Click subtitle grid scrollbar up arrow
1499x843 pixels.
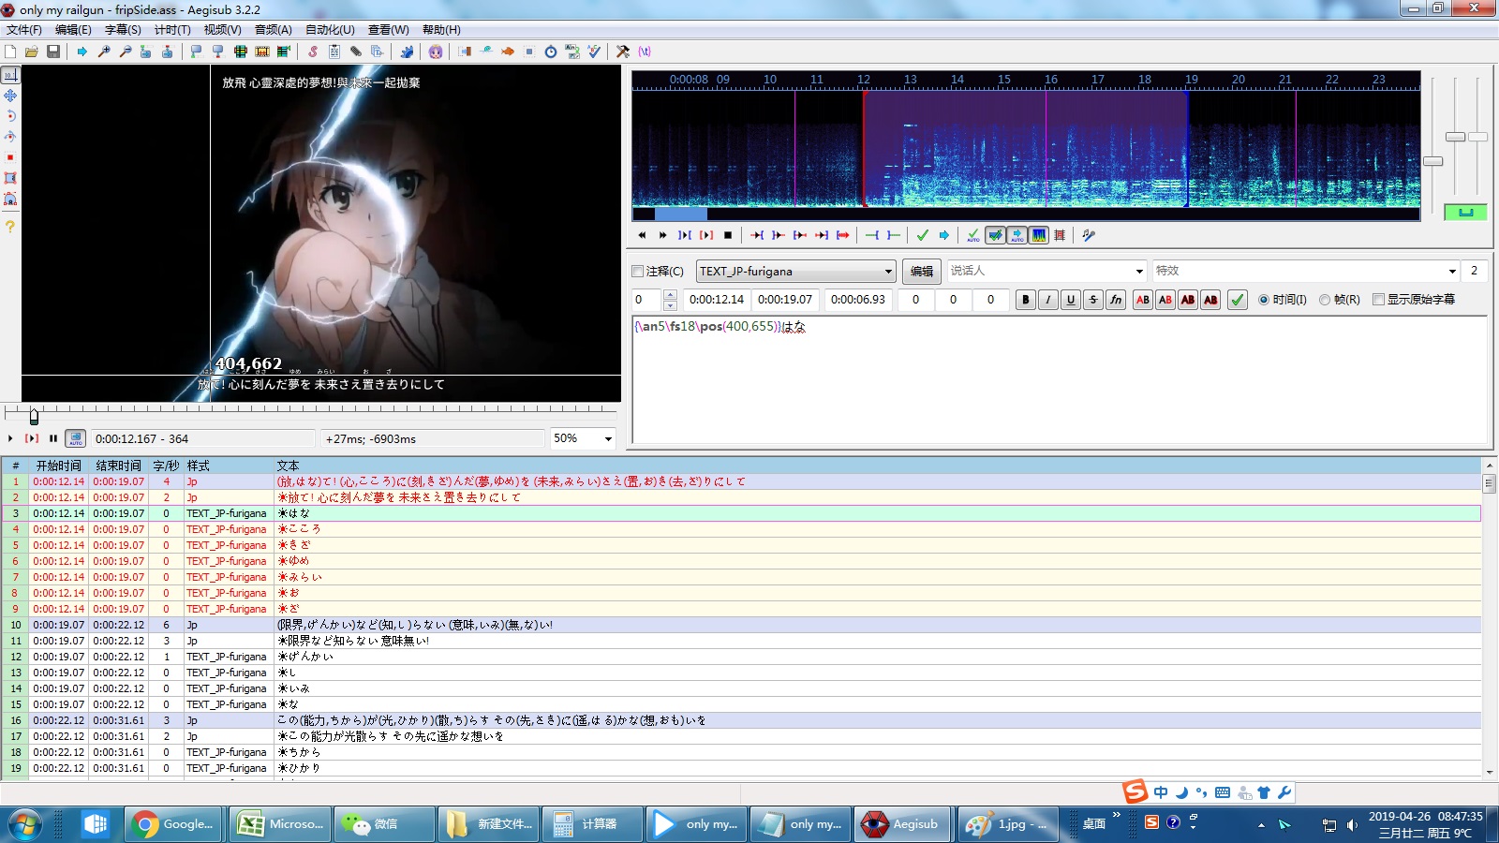click(1490, 465)
